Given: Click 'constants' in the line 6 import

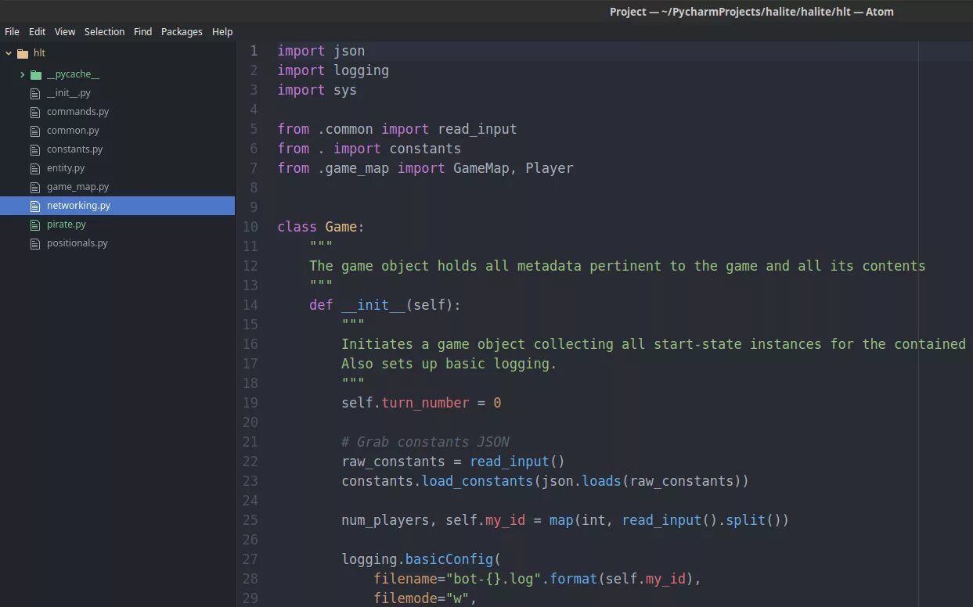Looking at the screenshot, I should pyautogui.click(x=425, y=149).
